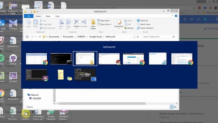This screenshot has width=218, height=123.
Task: Click the V2 - Payments spreadsheet desktop icon
Action: coord(13,114)
